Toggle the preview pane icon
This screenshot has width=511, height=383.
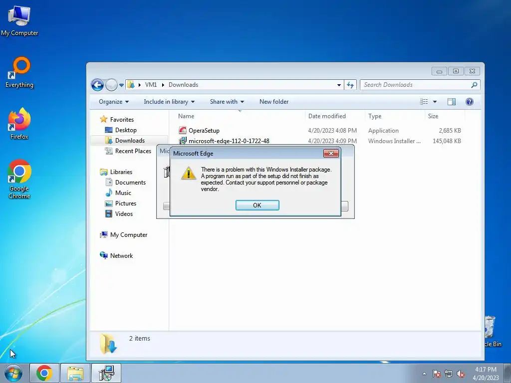(x=451, y=102)
